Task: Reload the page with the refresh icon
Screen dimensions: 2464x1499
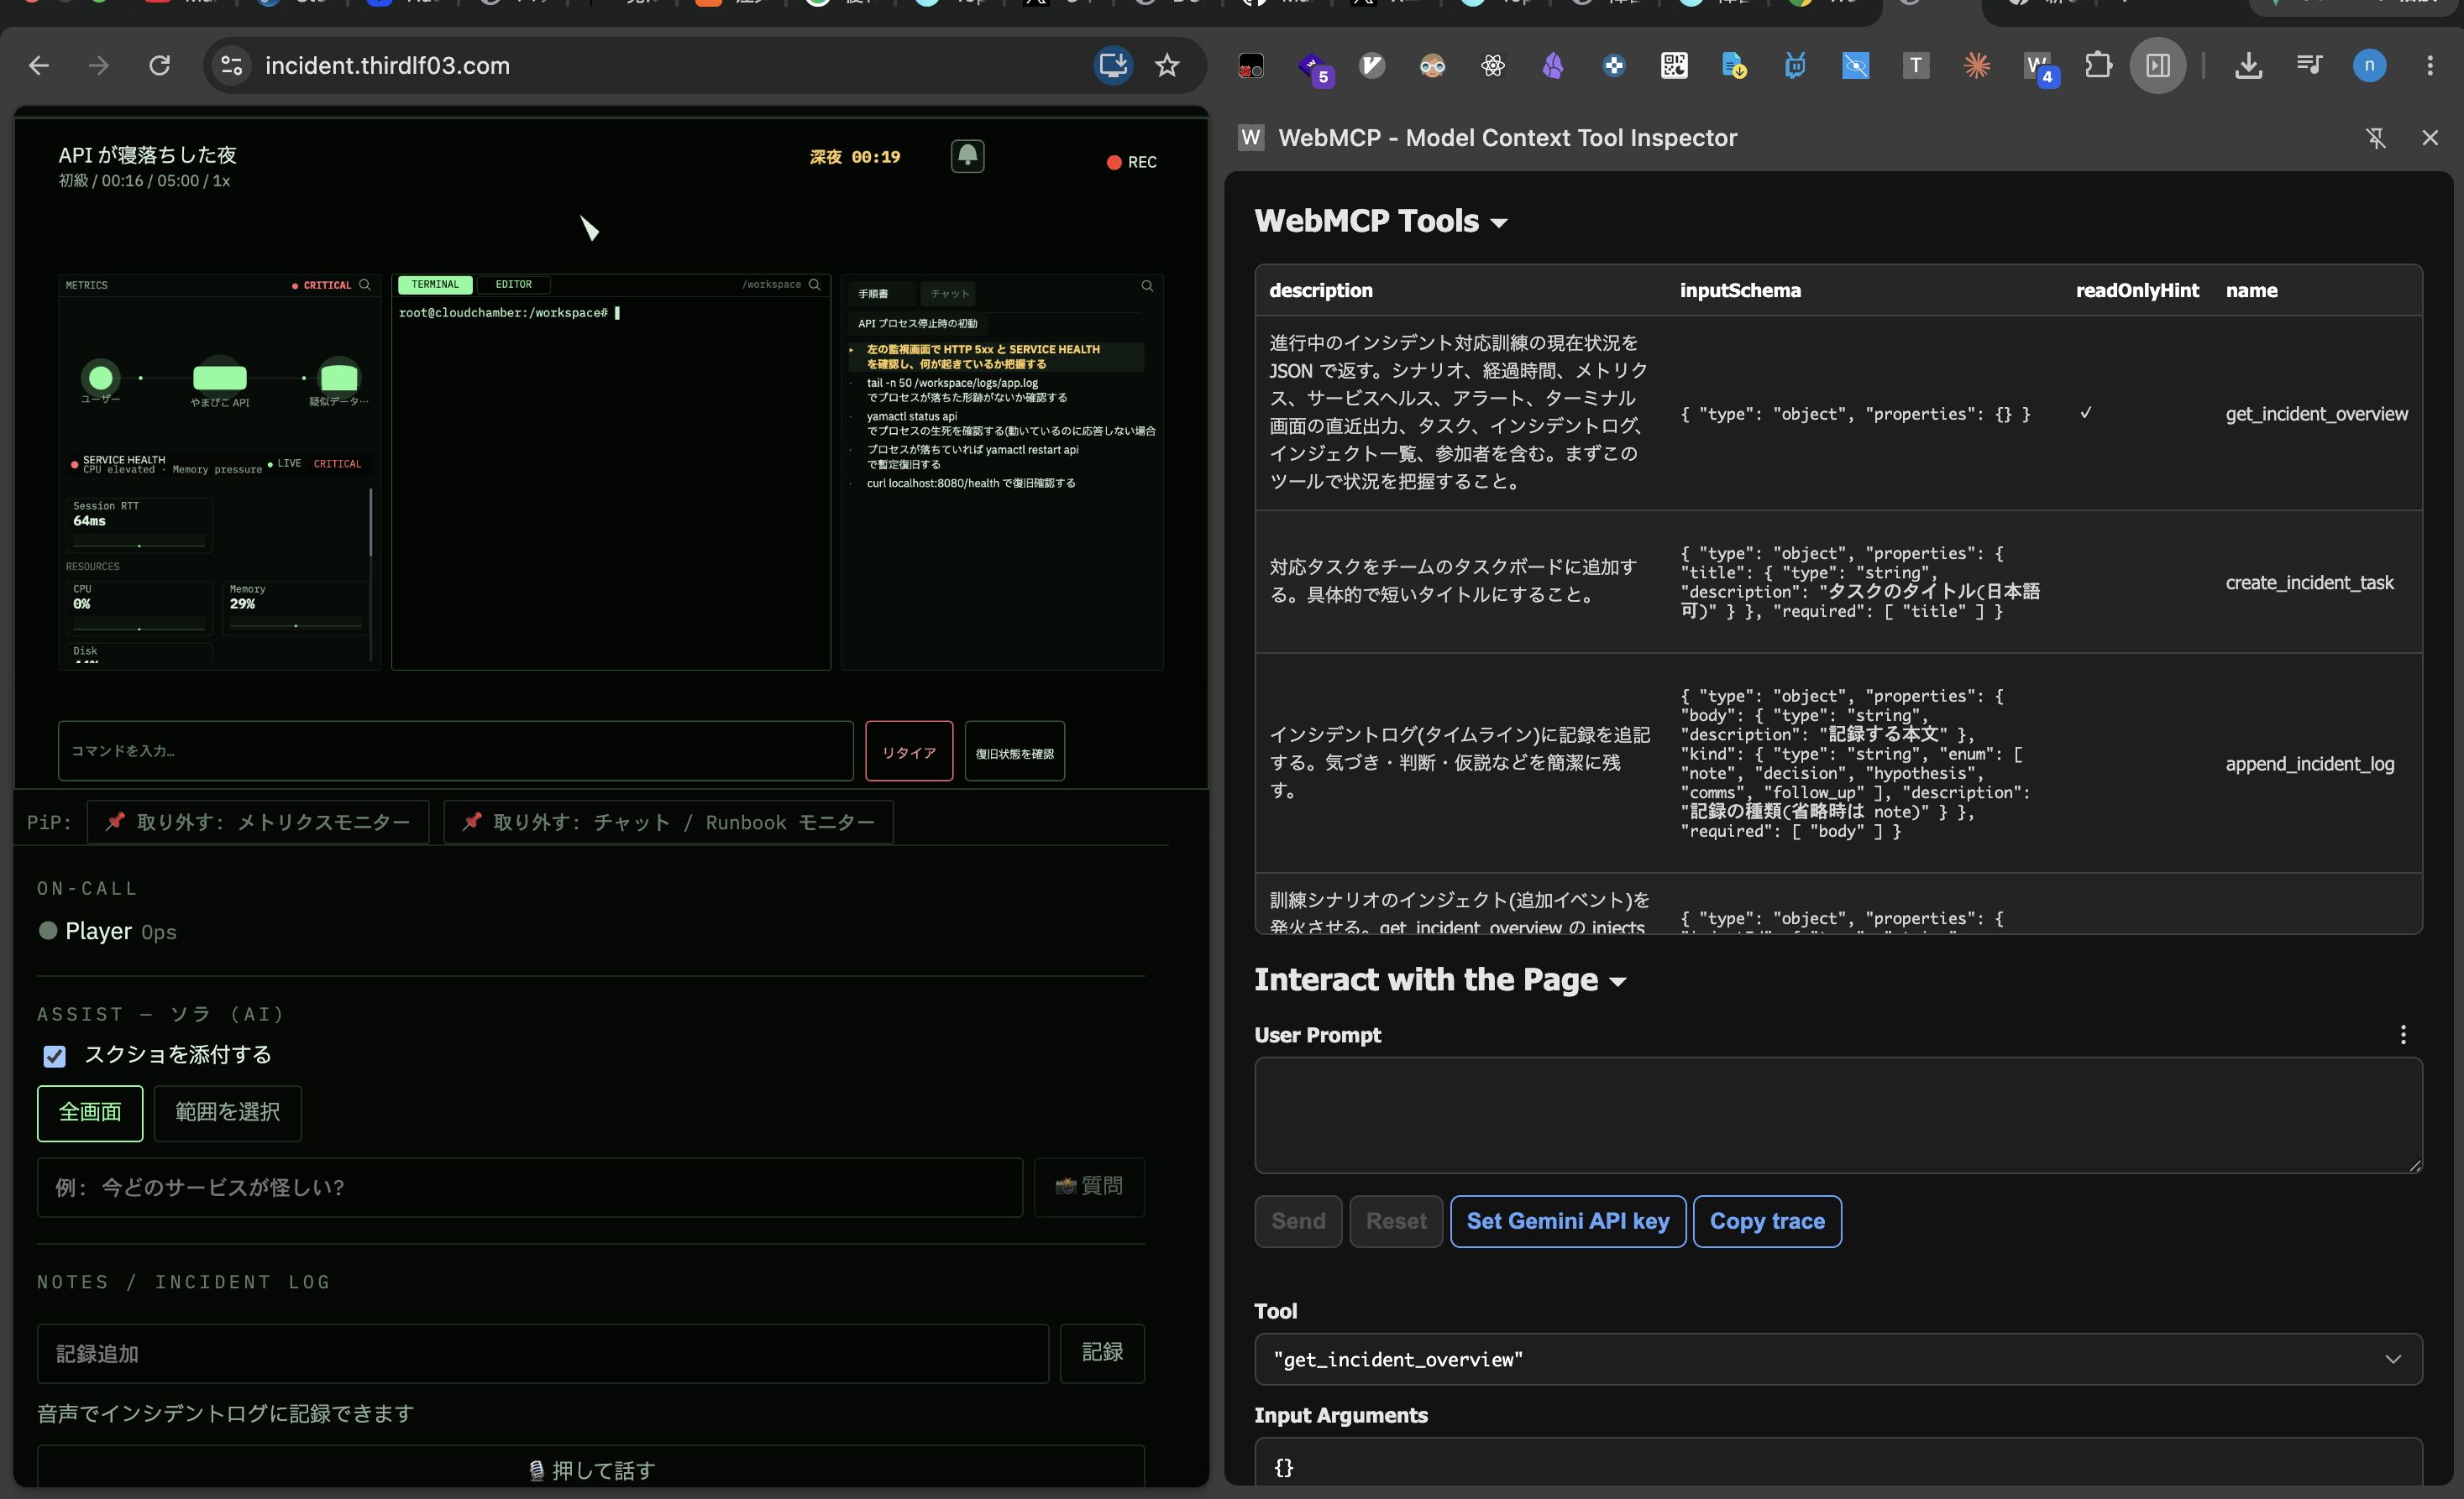Action: point(159,66)
